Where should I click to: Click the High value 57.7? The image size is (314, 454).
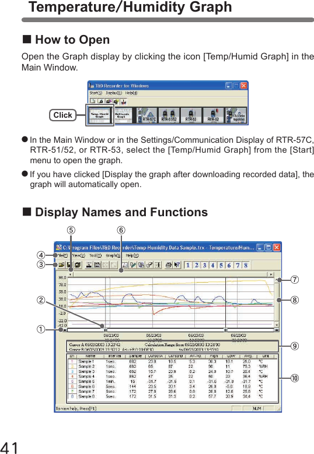pos(212,396)
